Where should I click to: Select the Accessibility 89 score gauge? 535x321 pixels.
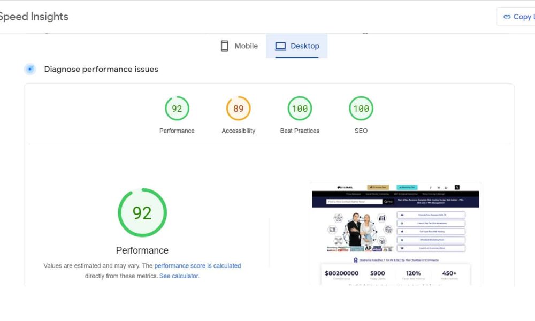[238, 109]
